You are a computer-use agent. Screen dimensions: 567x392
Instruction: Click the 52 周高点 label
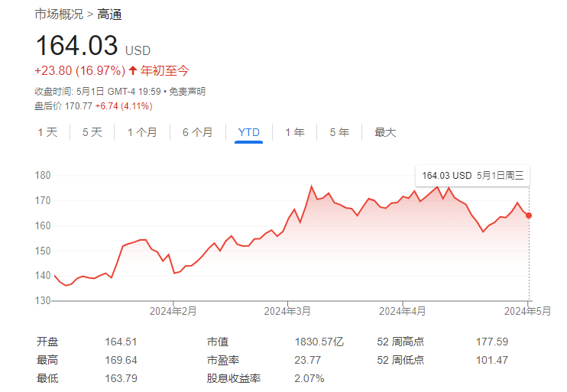[400, 342]
